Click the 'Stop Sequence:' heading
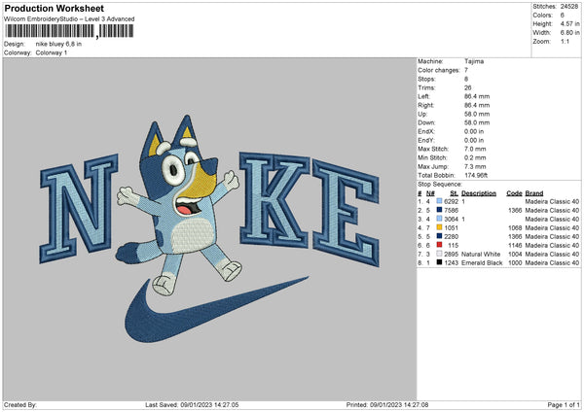584x412 pixels. [x=440, y=185]
